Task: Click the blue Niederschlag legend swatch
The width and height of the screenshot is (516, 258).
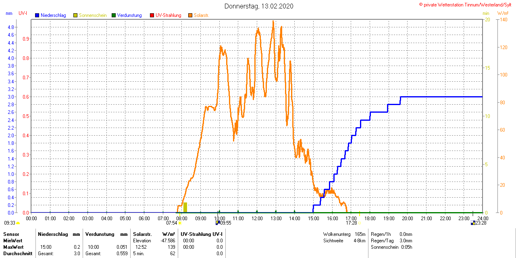Action: 37,15
